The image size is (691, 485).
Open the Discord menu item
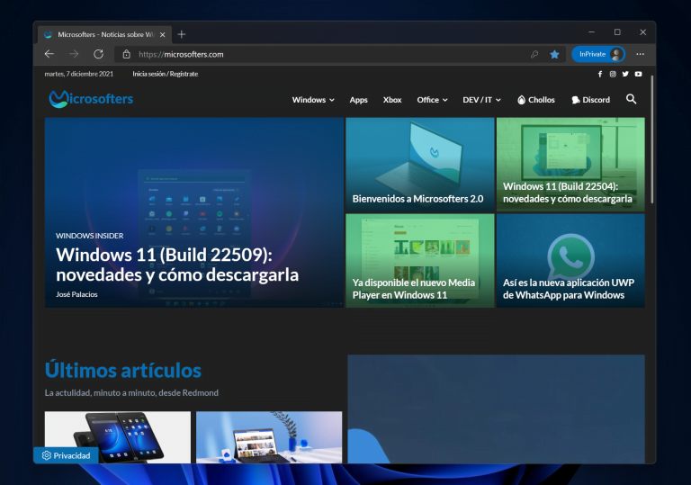(591, 100)
